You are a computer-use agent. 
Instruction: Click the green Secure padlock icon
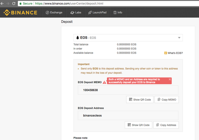point(21,3)
